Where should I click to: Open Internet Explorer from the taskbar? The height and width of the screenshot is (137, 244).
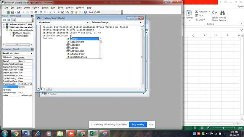[x=38, y=134]
